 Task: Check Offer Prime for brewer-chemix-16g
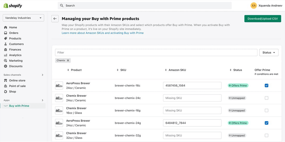click(267, 110)
